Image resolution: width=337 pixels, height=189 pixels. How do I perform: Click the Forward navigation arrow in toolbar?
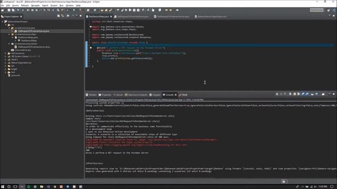point(177,10)
